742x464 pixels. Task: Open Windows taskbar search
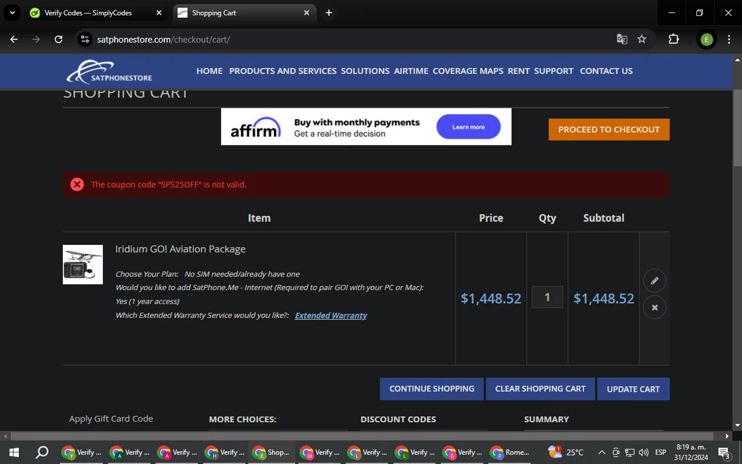click(42, 452)
